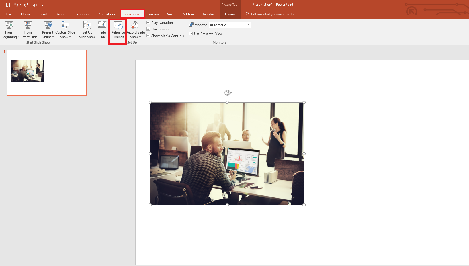Redo the last action

coord(26,5)
